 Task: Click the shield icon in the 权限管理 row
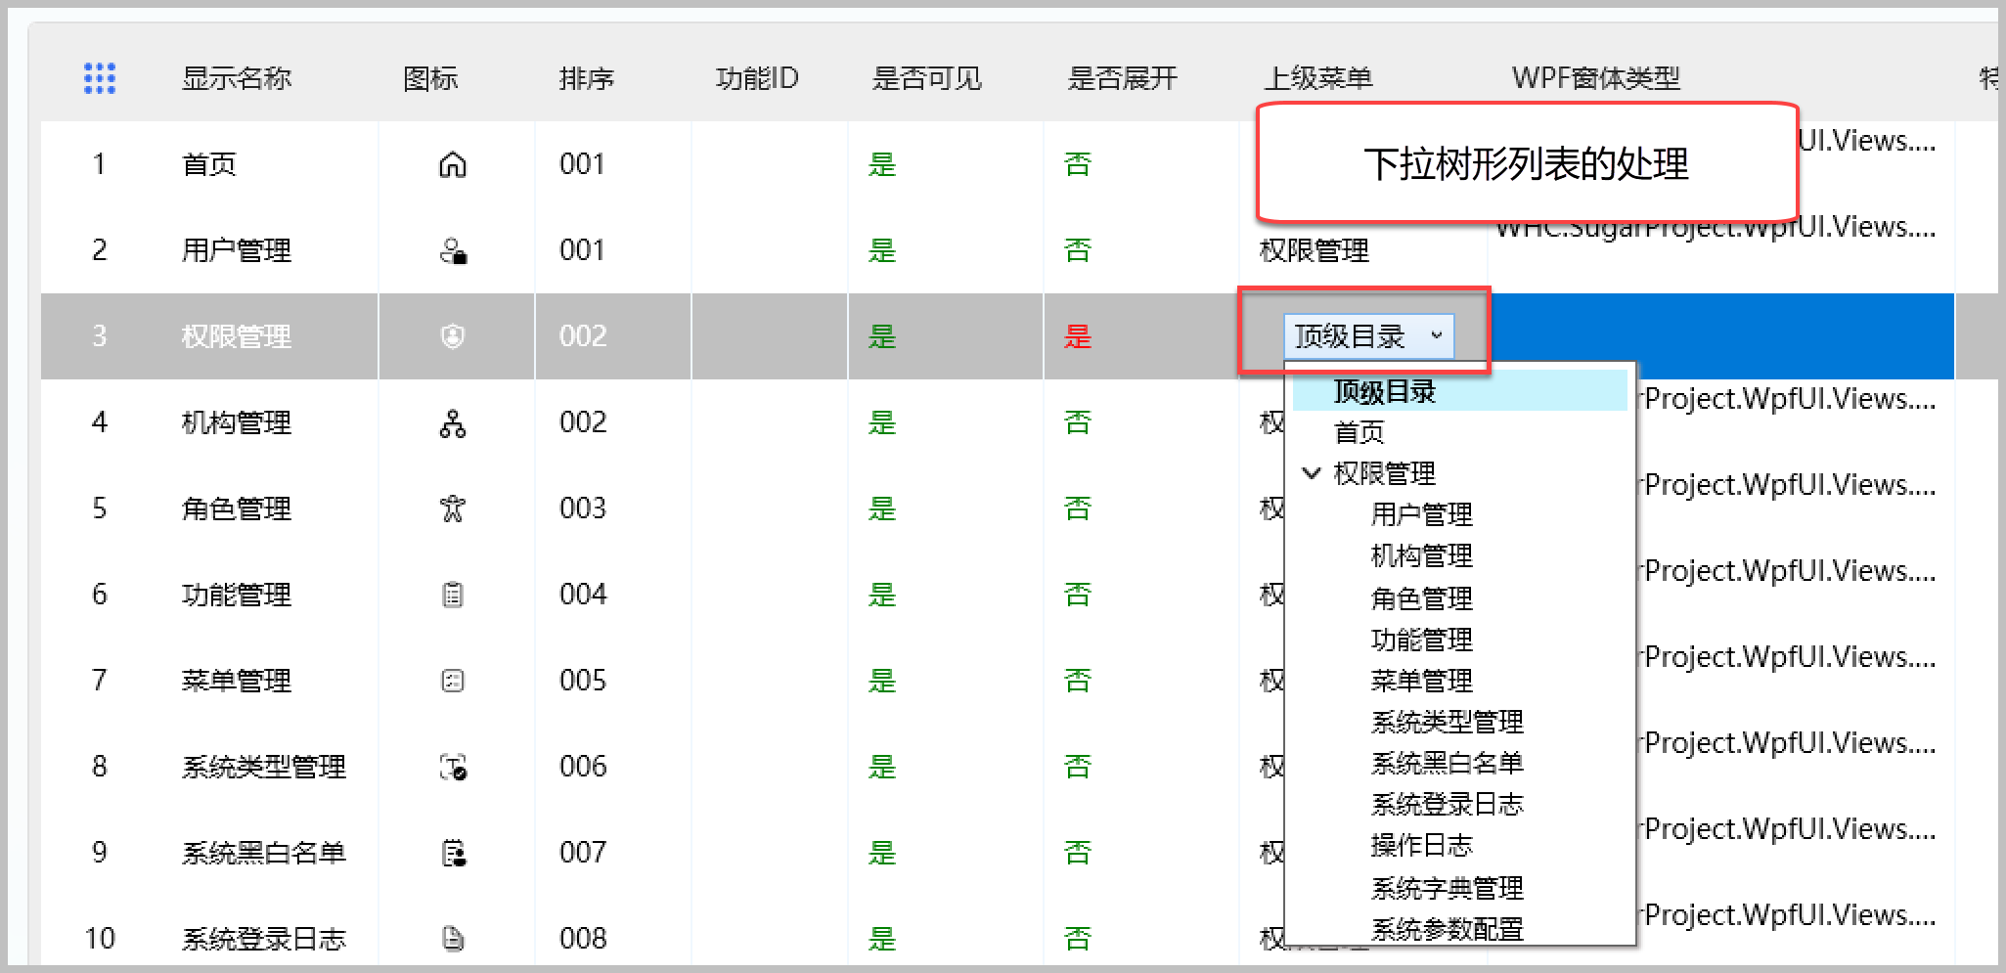click(452, 335)
